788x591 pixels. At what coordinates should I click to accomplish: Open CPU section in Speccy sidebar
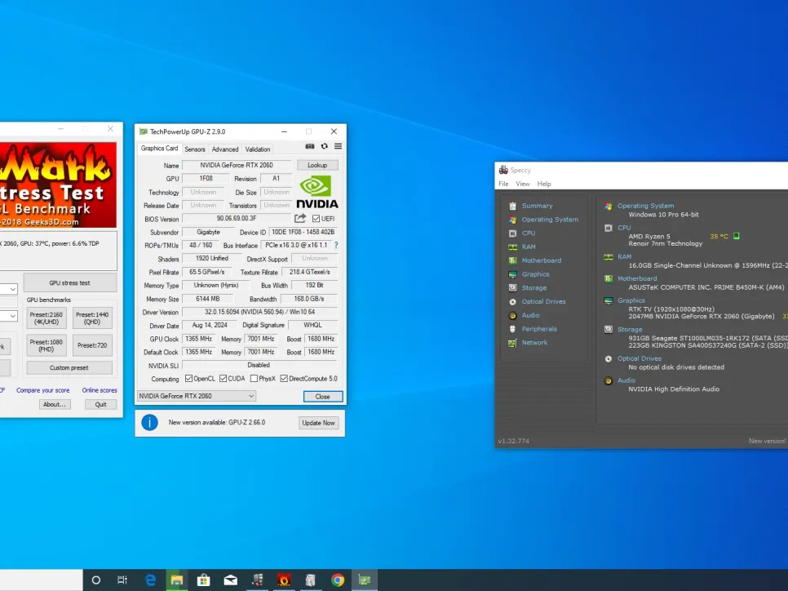click(528, 233)
